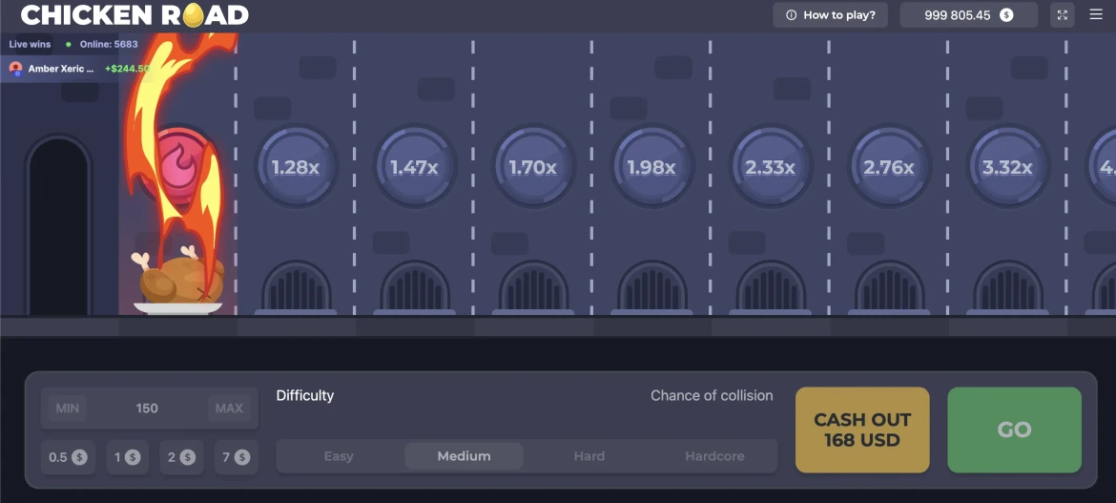
Task: Select Hardcore difficulty
Action: 714,456
